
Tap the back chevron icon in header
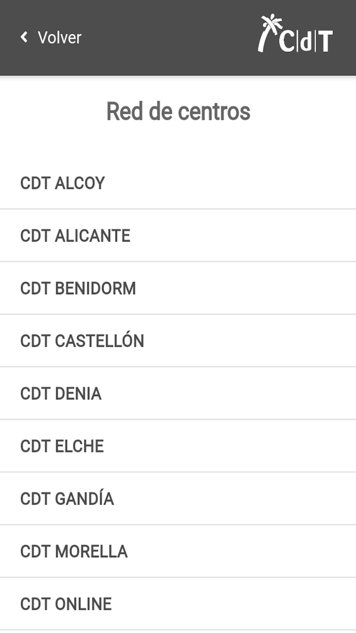click(23, 37)
